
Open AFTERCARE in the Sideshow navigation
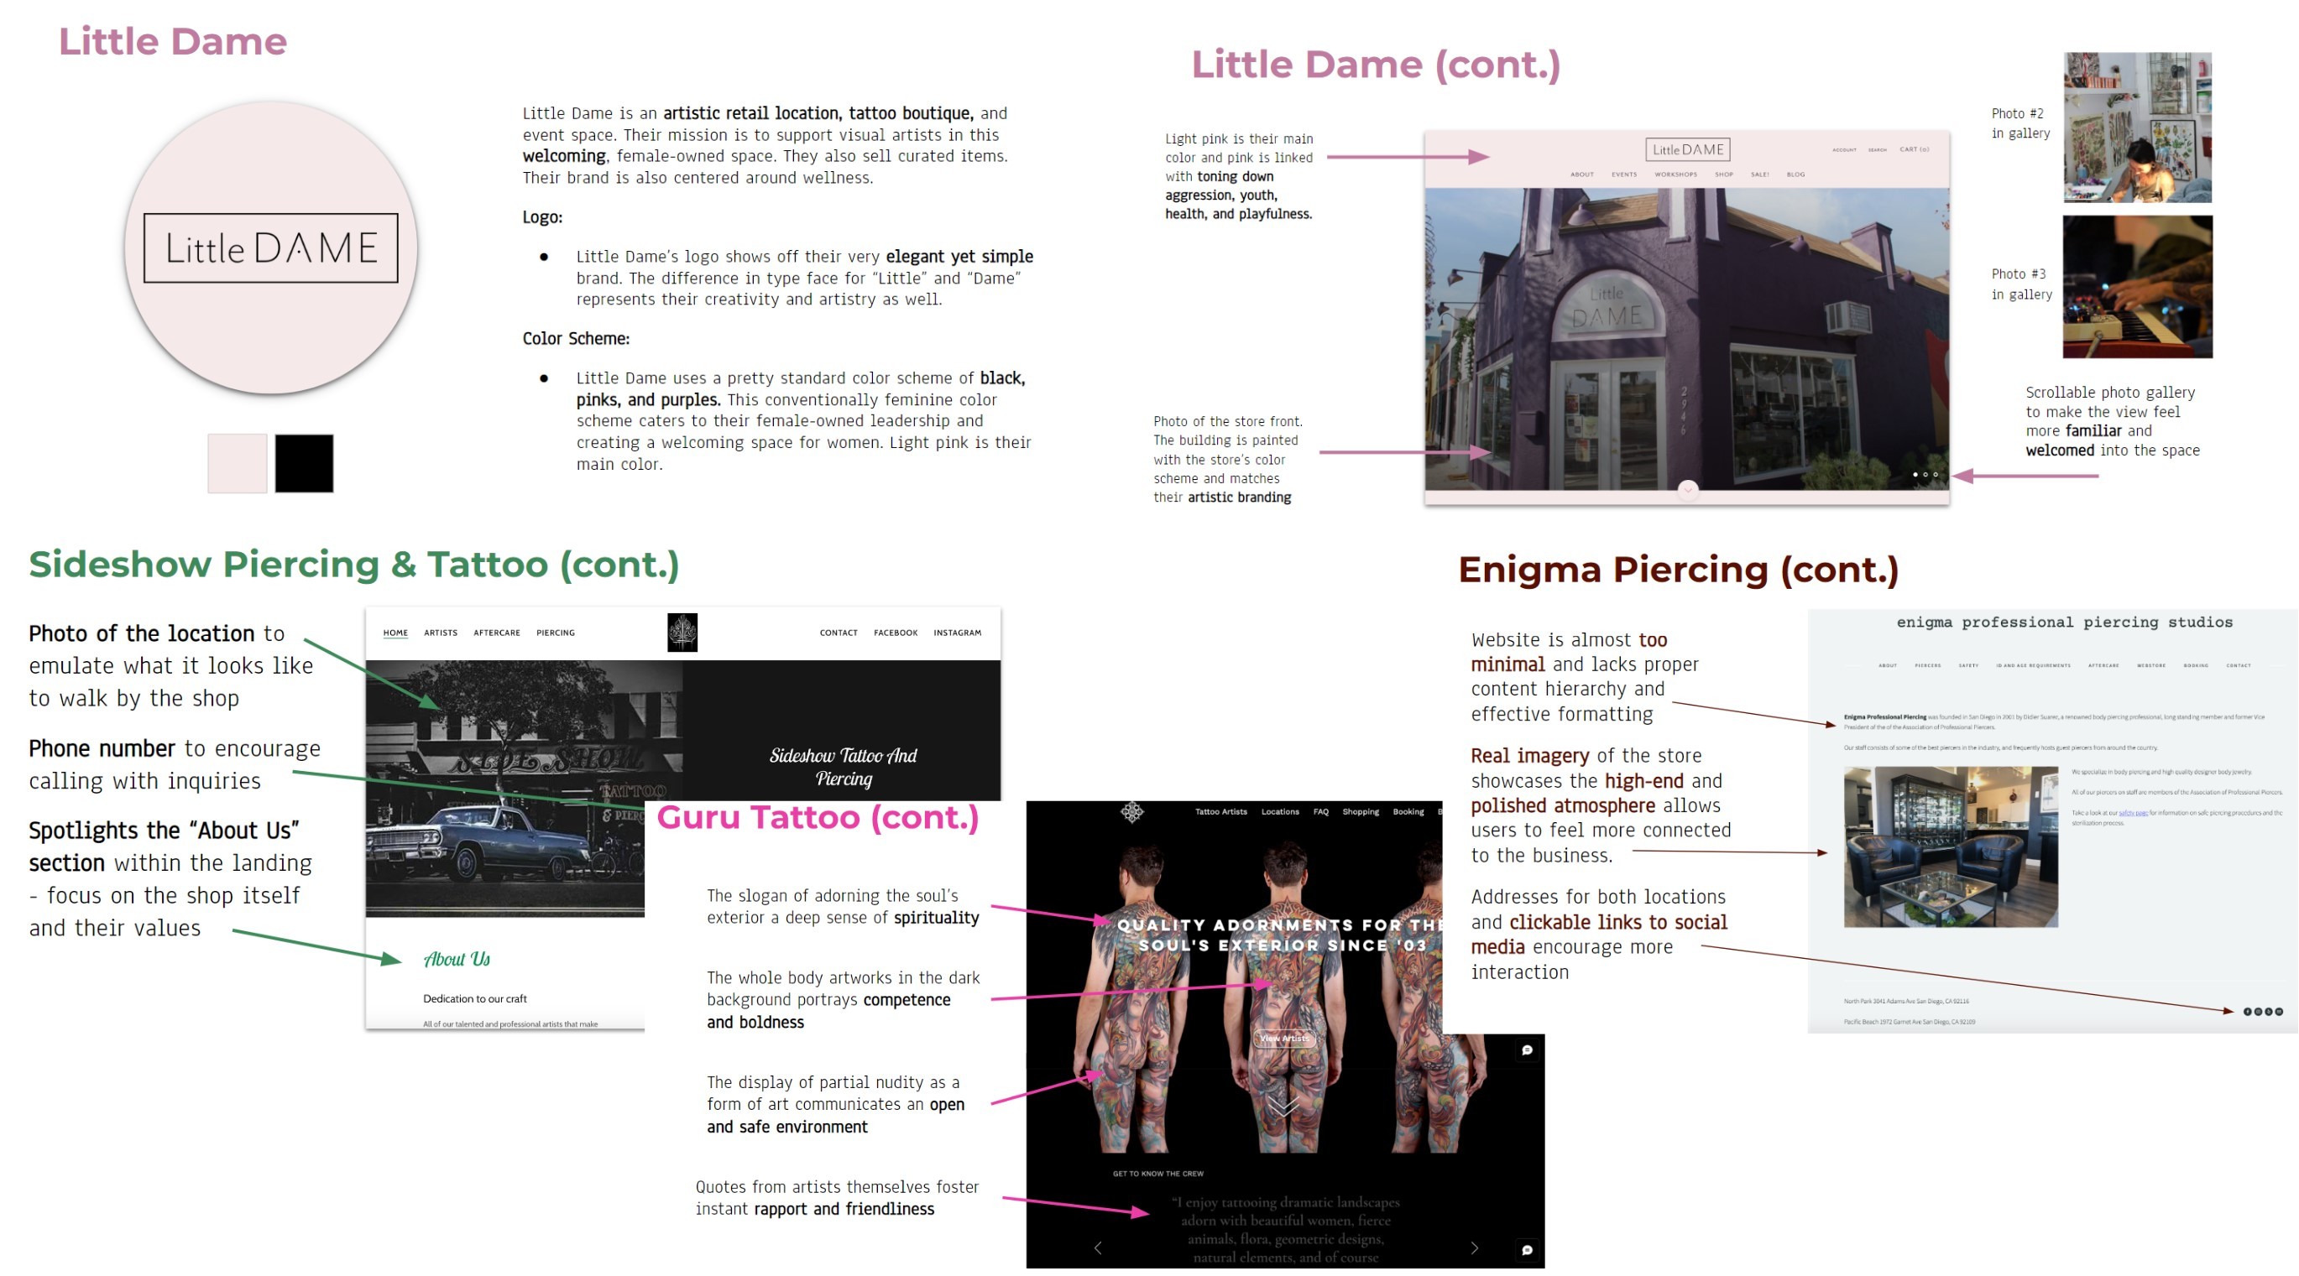[496, 633]
